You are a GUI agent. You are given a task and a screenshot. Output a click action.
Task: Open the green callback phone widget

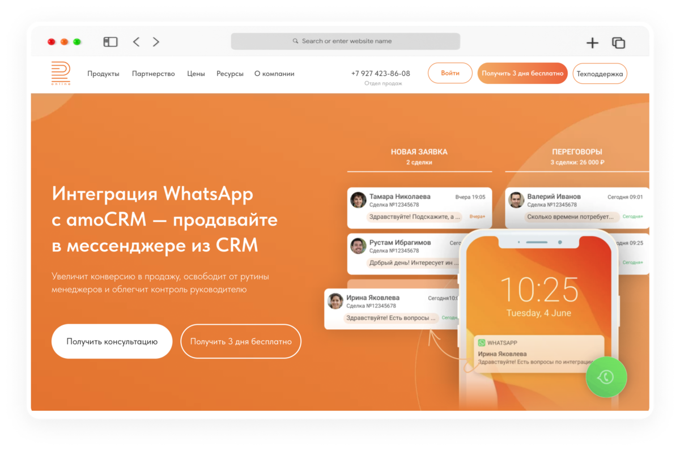606,377
